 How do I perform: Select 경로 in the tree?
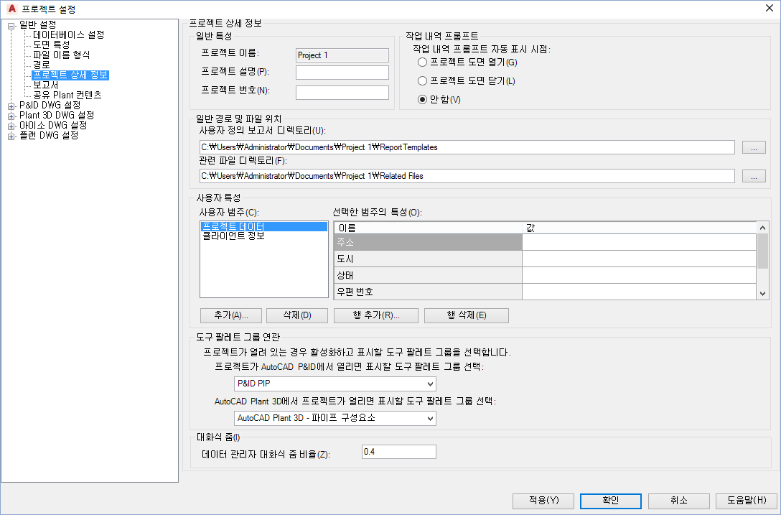[42, 65]
